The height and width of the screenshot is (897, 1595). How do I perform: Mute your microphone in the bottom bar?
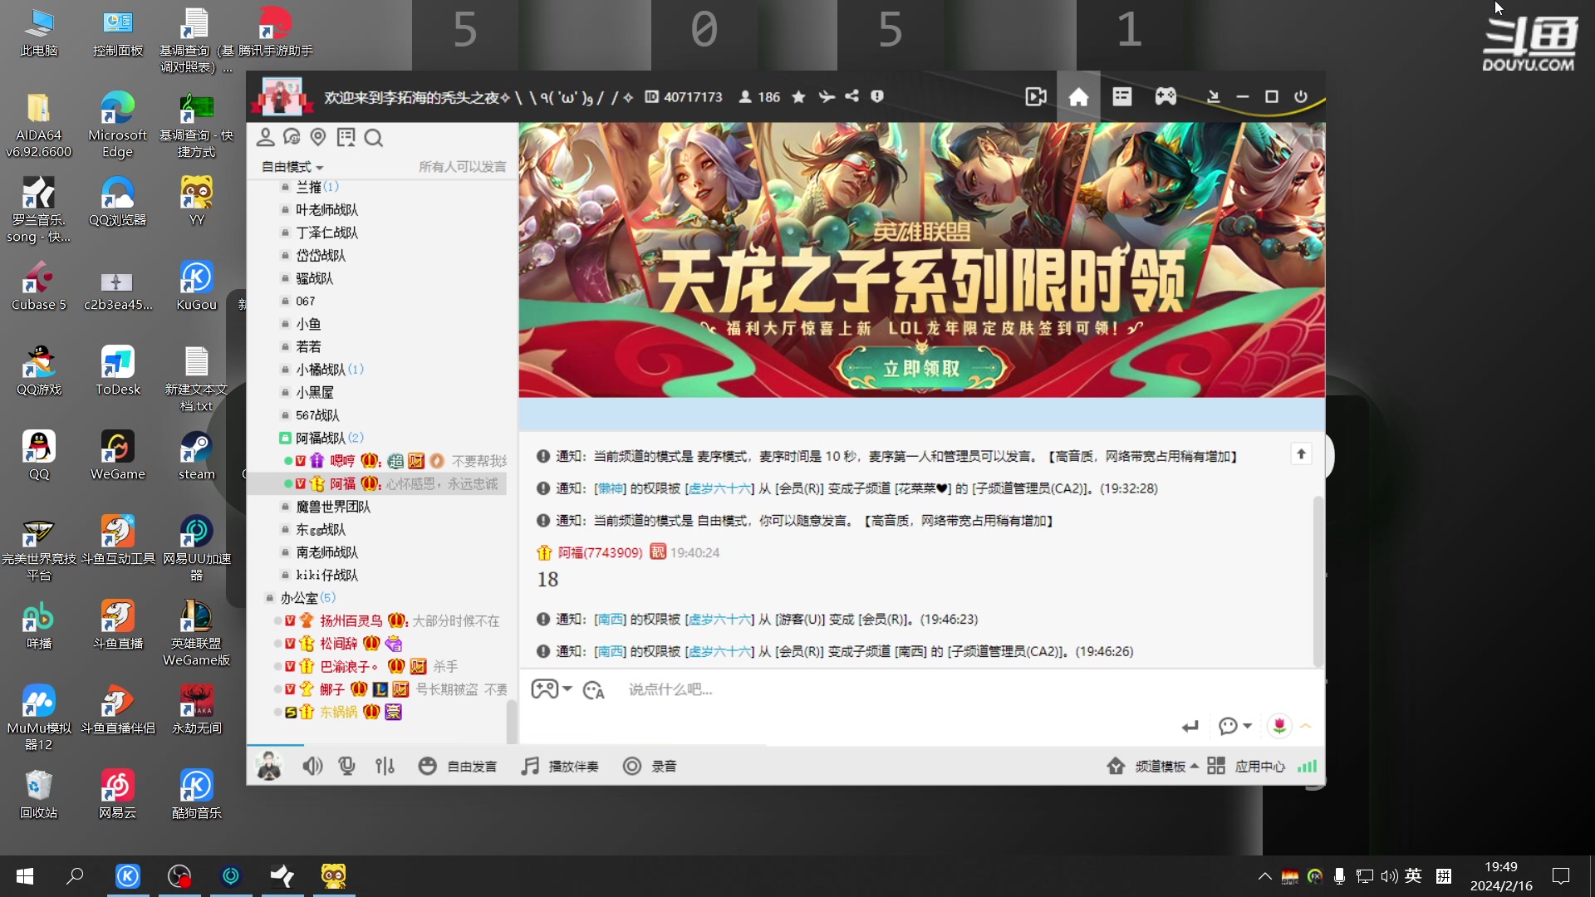[x=346, y=766]
